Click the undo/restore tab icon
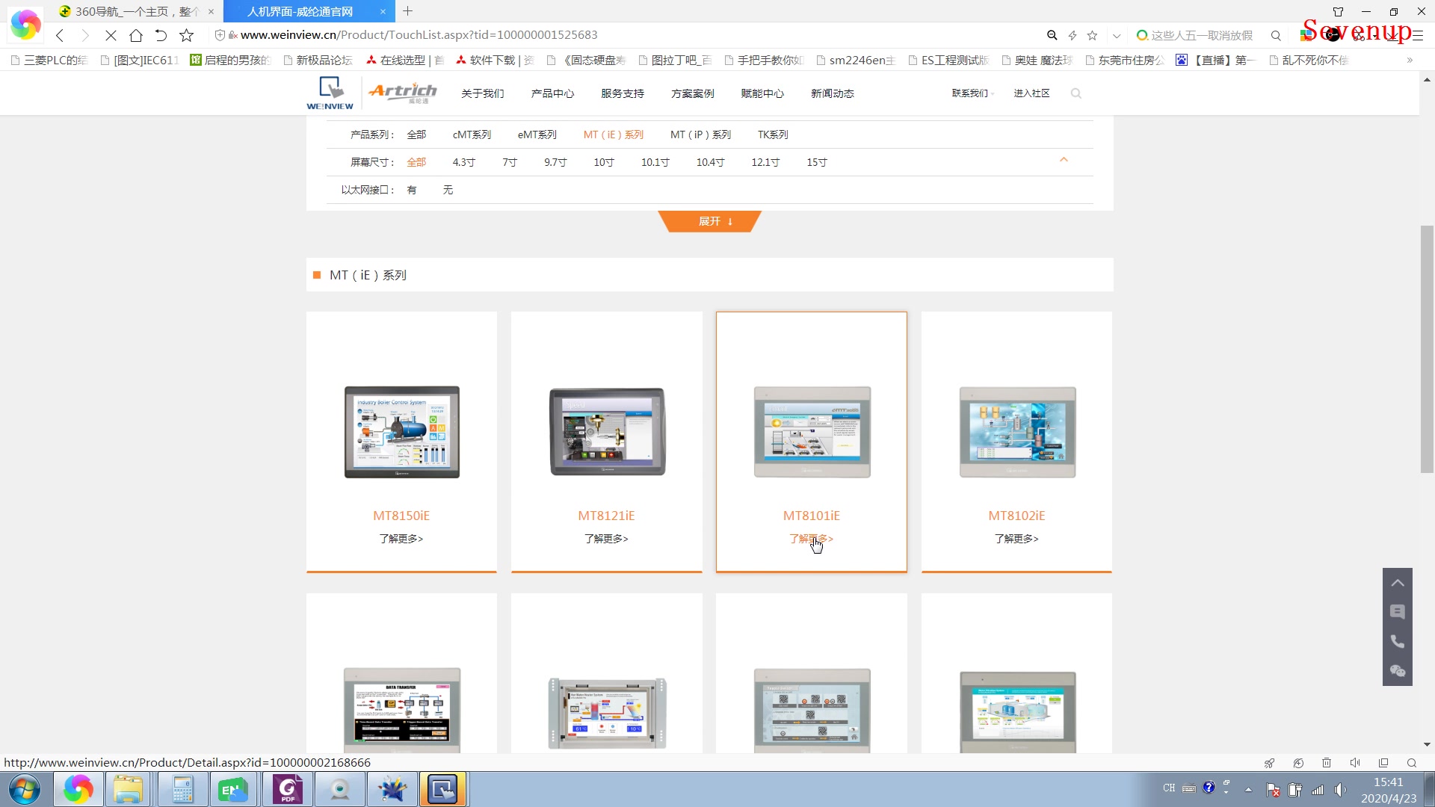 (161, 35)
